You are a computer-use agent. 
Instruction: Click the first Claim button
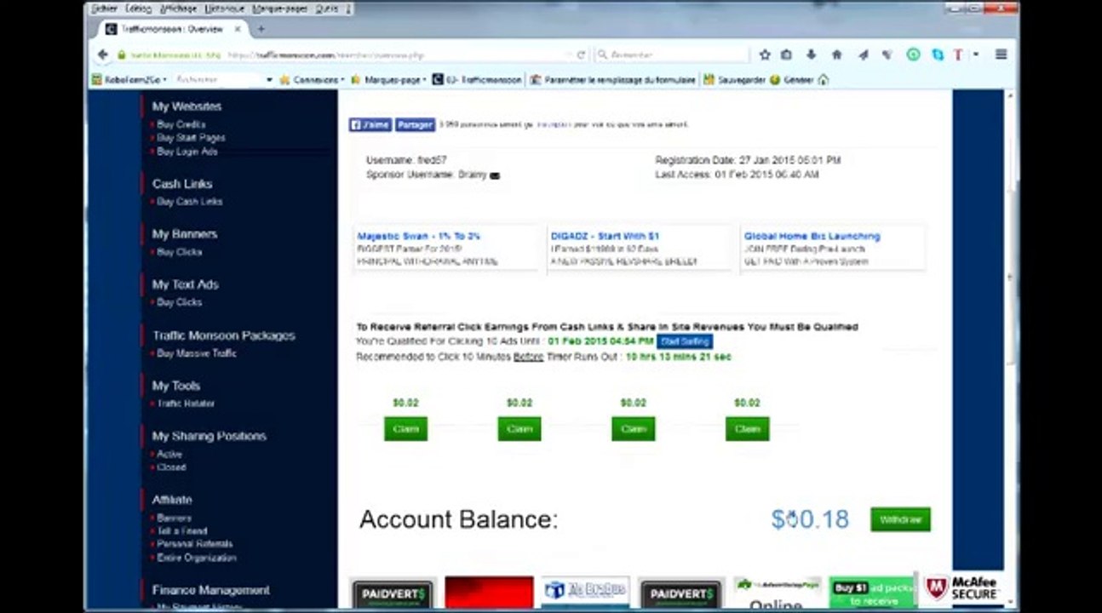[x=405, y=429]
